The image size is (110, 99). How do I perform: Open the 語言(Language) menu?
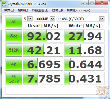(78, 10)
